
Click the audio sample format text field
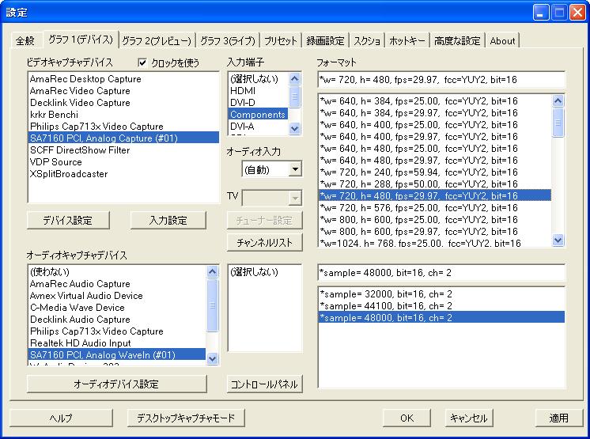coord(441,273)
